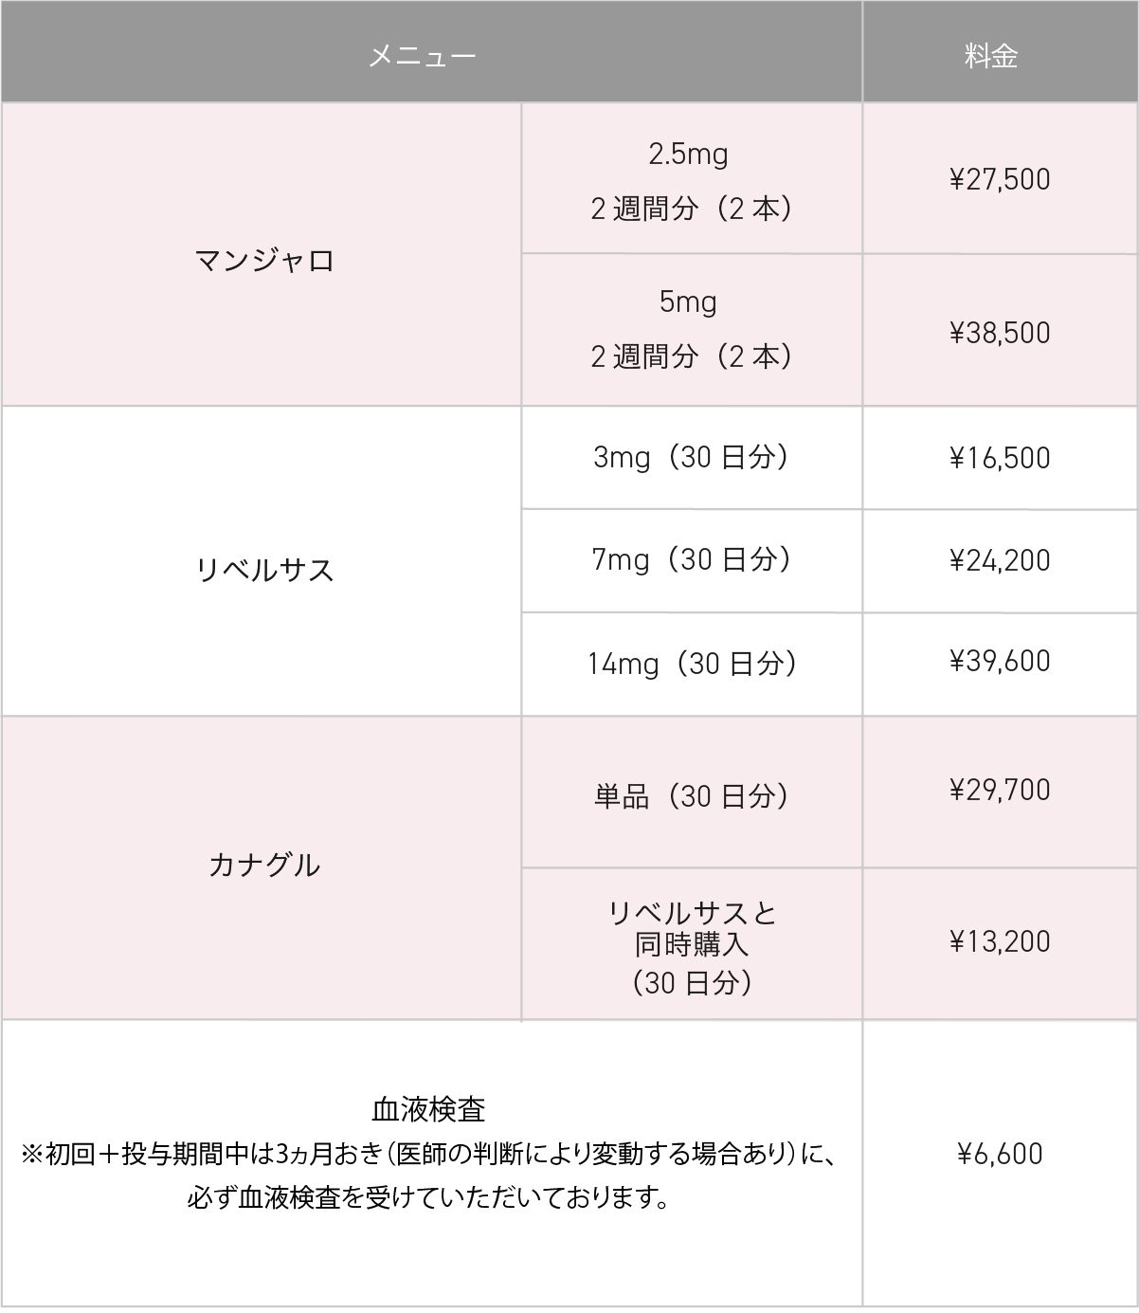Select the マンジャロ row label
Screen dimensions: 1139x1313
[x=264, y=260]
